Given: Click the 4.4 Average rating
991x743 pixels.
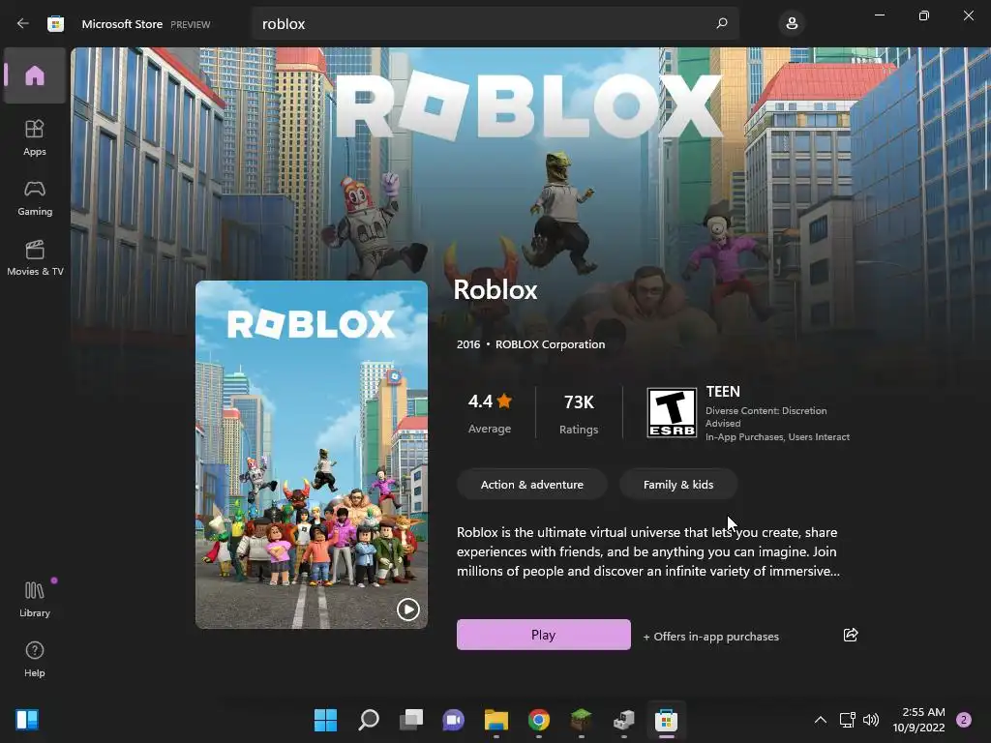Looking at the screenshot, I should pos(490,413).
